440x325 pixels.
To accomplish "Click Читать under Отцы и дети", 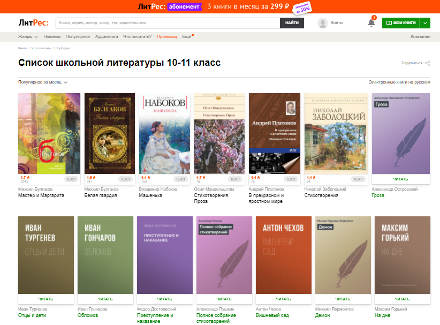I will 45,299.
